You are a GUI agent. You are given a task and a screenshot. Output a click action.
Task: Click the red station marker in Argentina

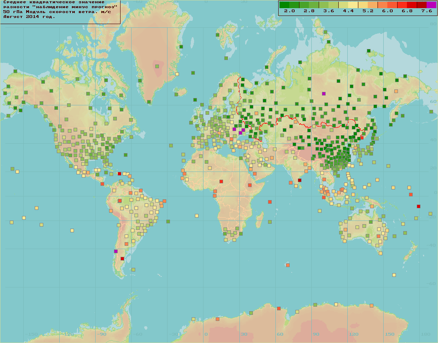tap(122, 259)
